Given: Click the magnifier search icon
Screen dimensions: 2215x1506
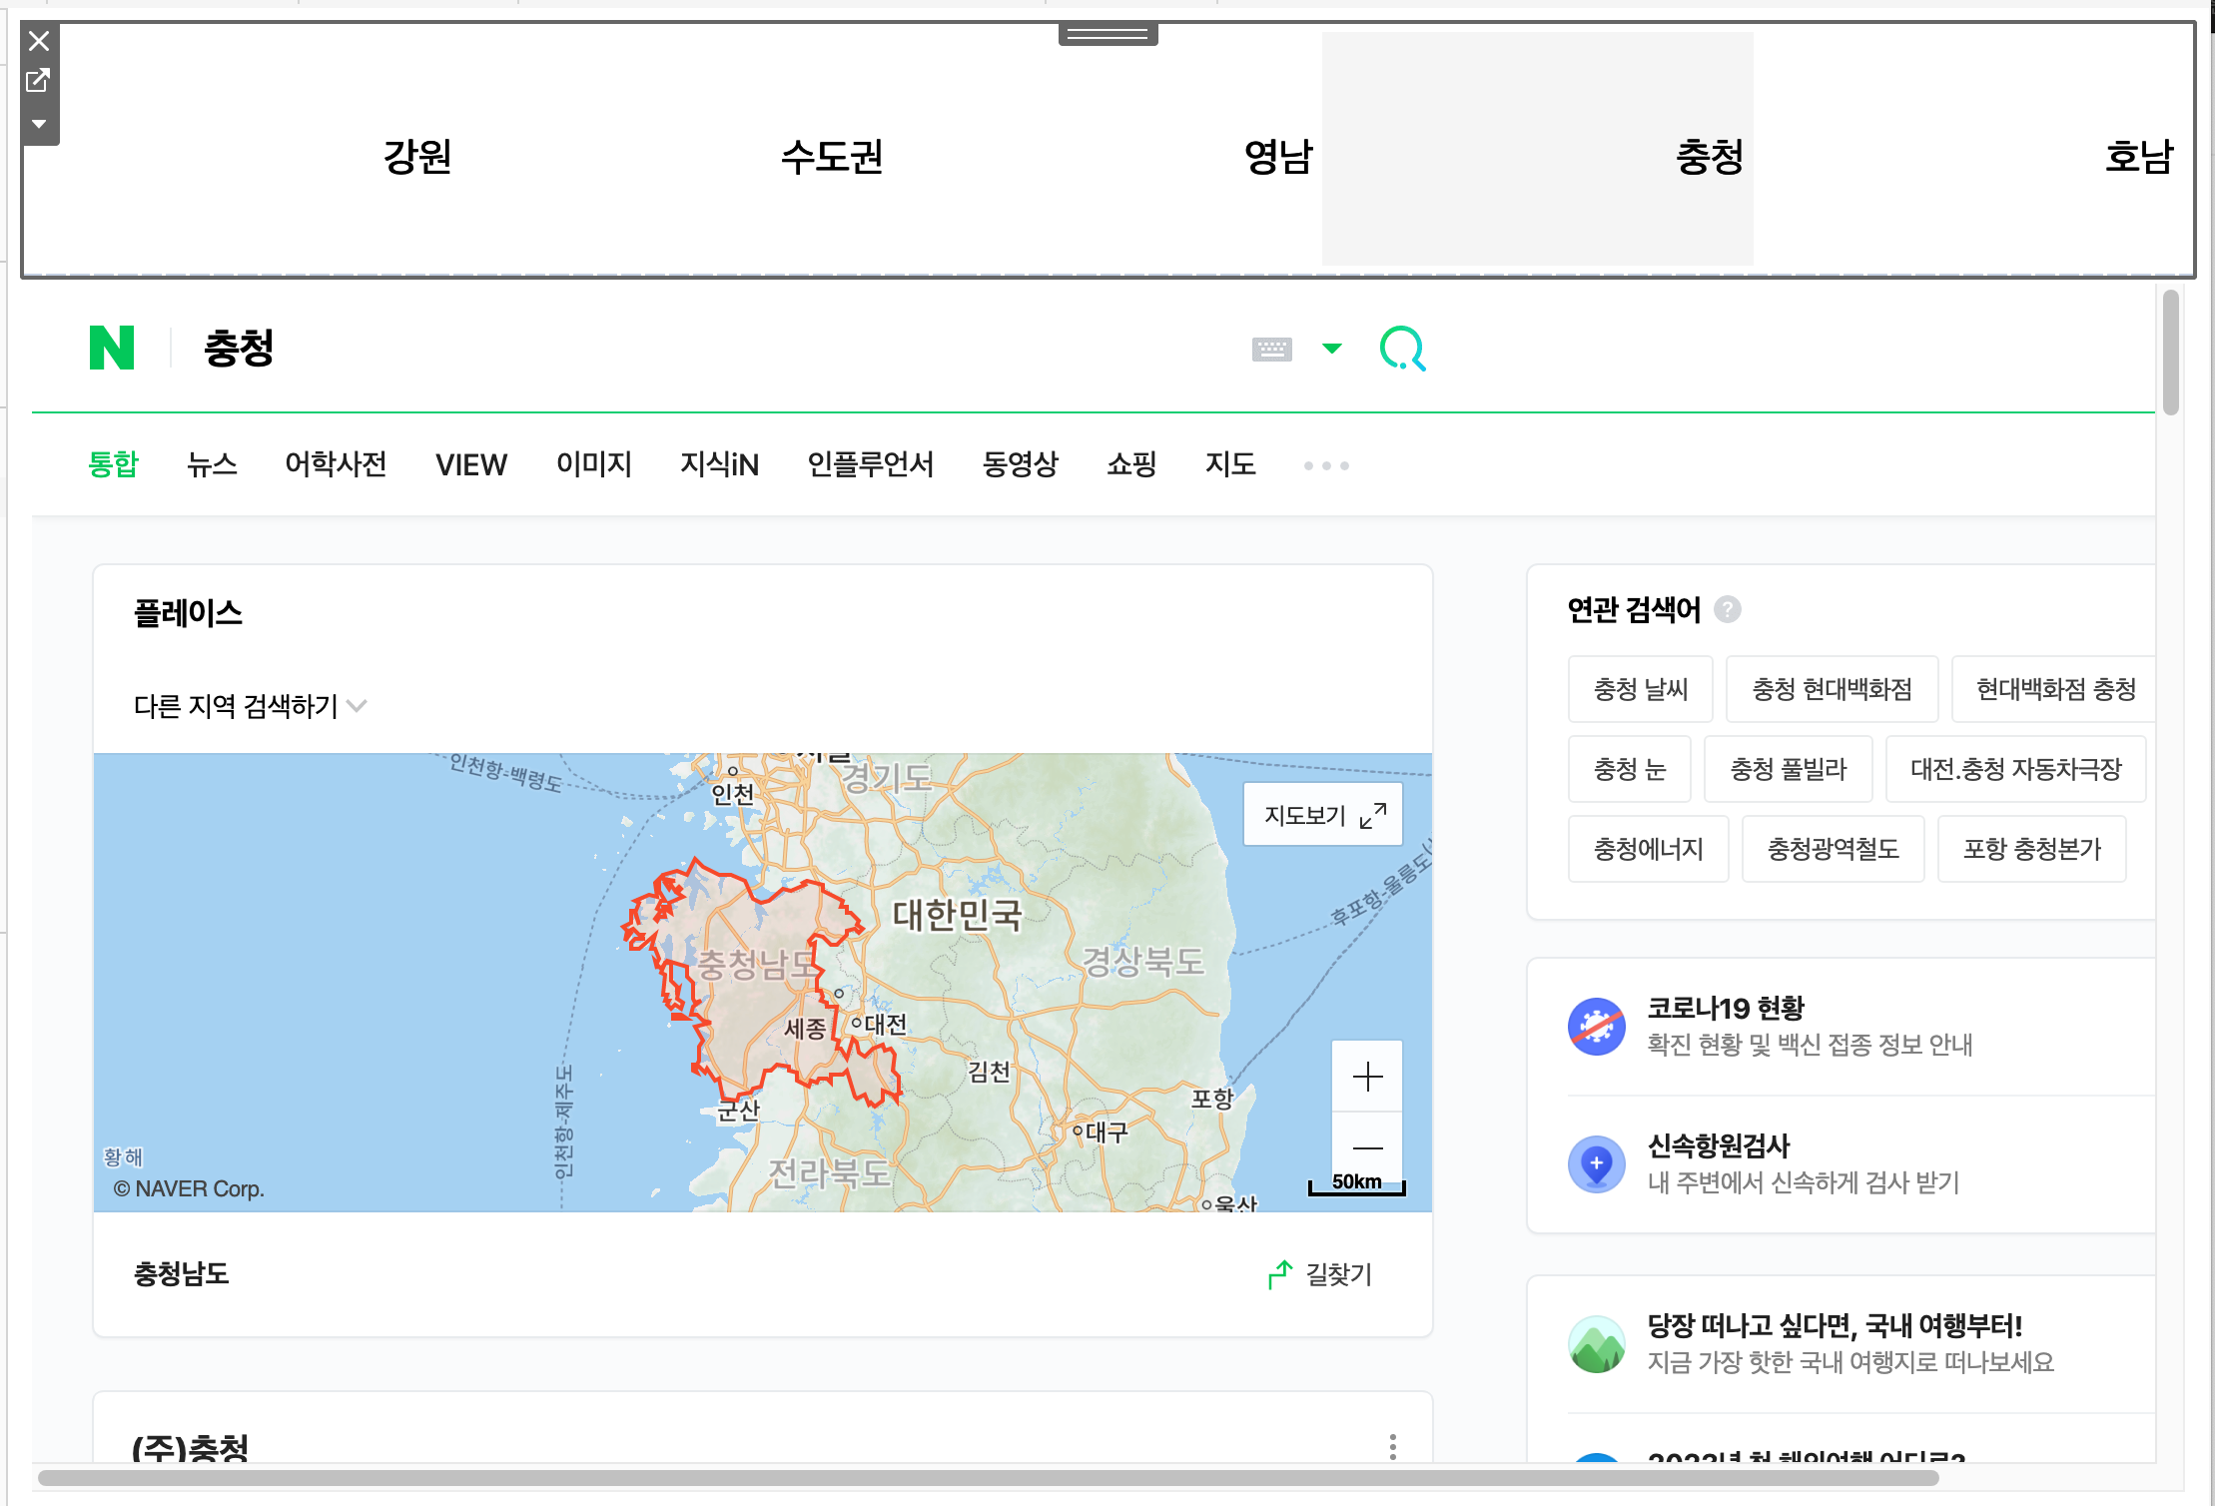Looking at the screenshot, I should coord(1402,349).
